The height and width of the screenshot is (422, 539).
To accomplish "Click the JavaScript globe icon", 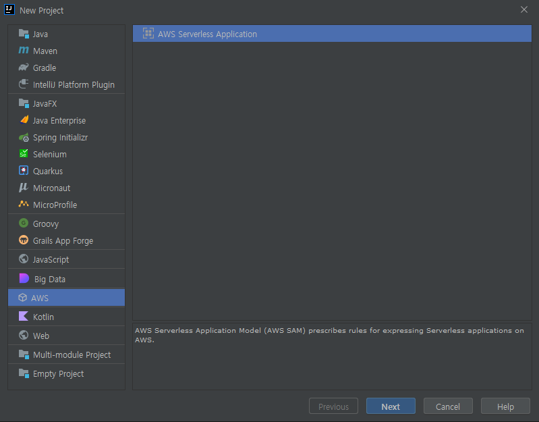I will [24, 259].
